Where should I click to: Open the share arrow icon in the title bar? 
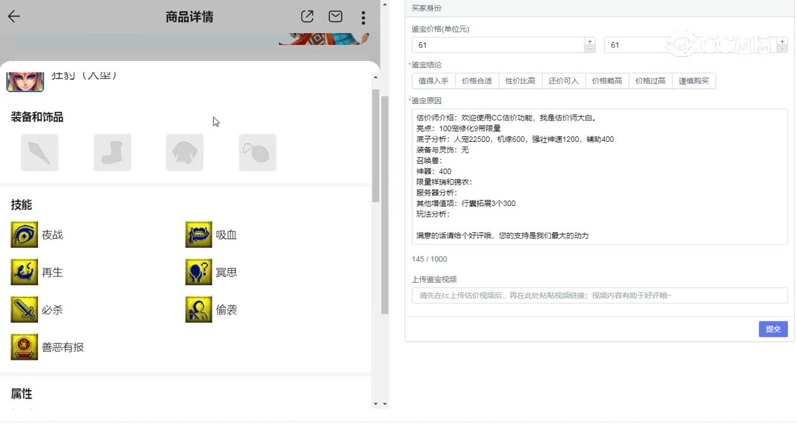(307, 17)
